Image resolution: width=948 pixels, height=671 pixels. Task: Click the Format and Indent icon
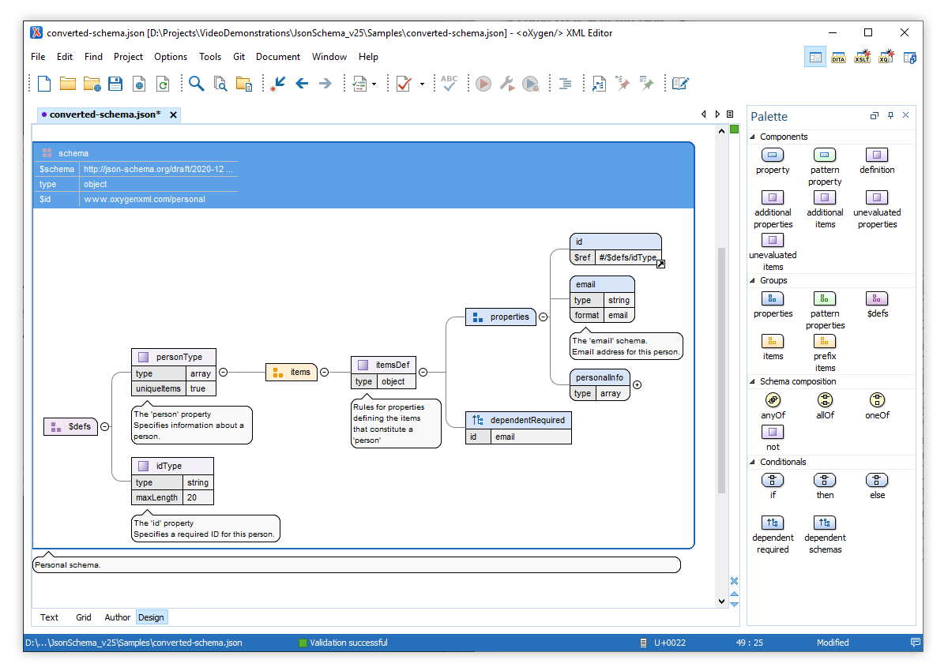tap(565, 84)
